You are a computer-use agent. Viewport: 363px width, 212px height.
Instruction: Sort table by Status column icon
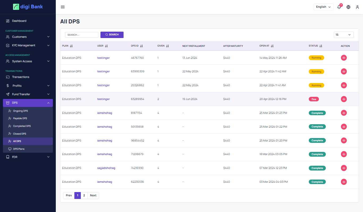(x=321, y=46)
